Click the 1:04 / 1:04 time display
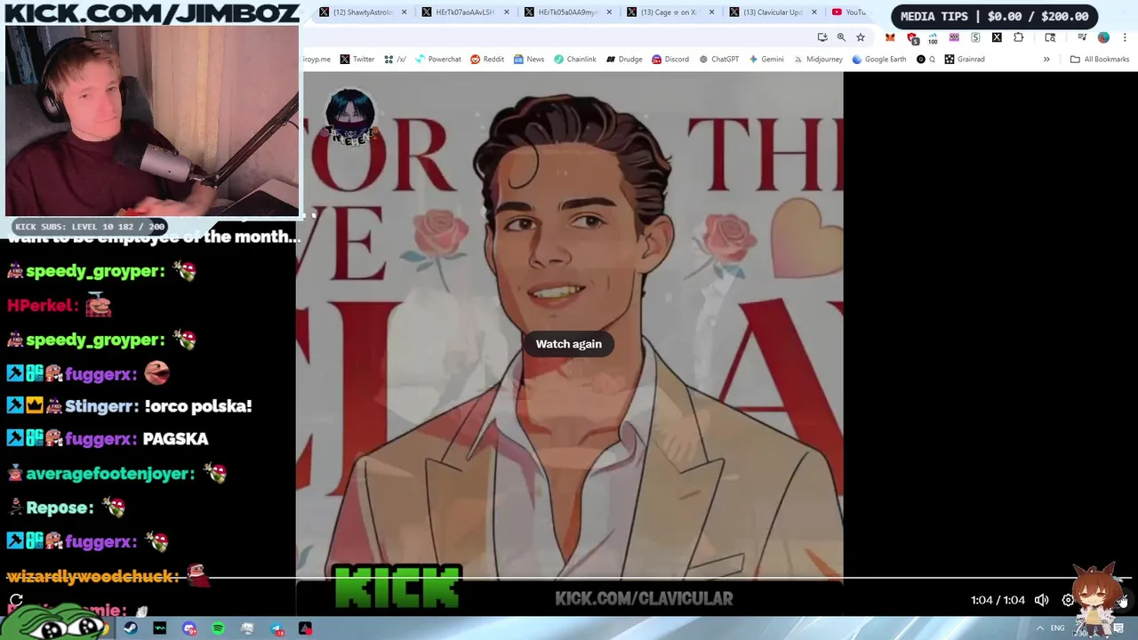Viewport: 1138px width, 640px height. (x=998, y=600)
